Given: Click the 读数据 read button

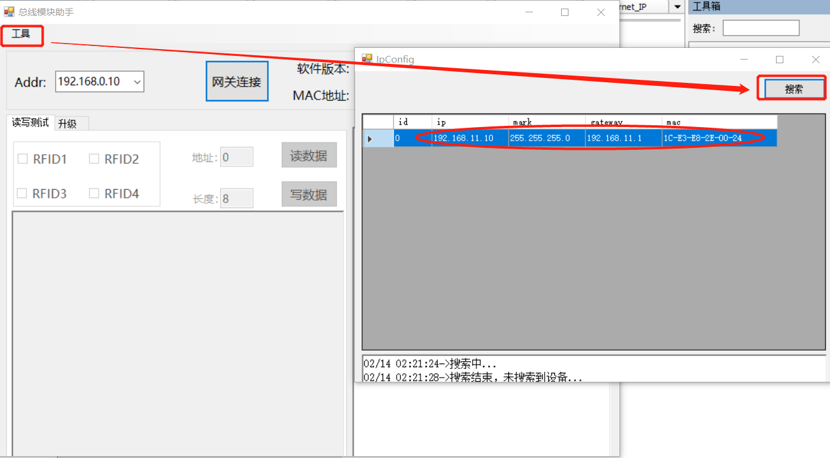Looking at the screenshot, I should [x=309, y=155].
